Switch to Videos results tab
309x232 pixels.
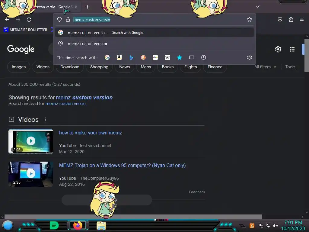pos(43,67)
